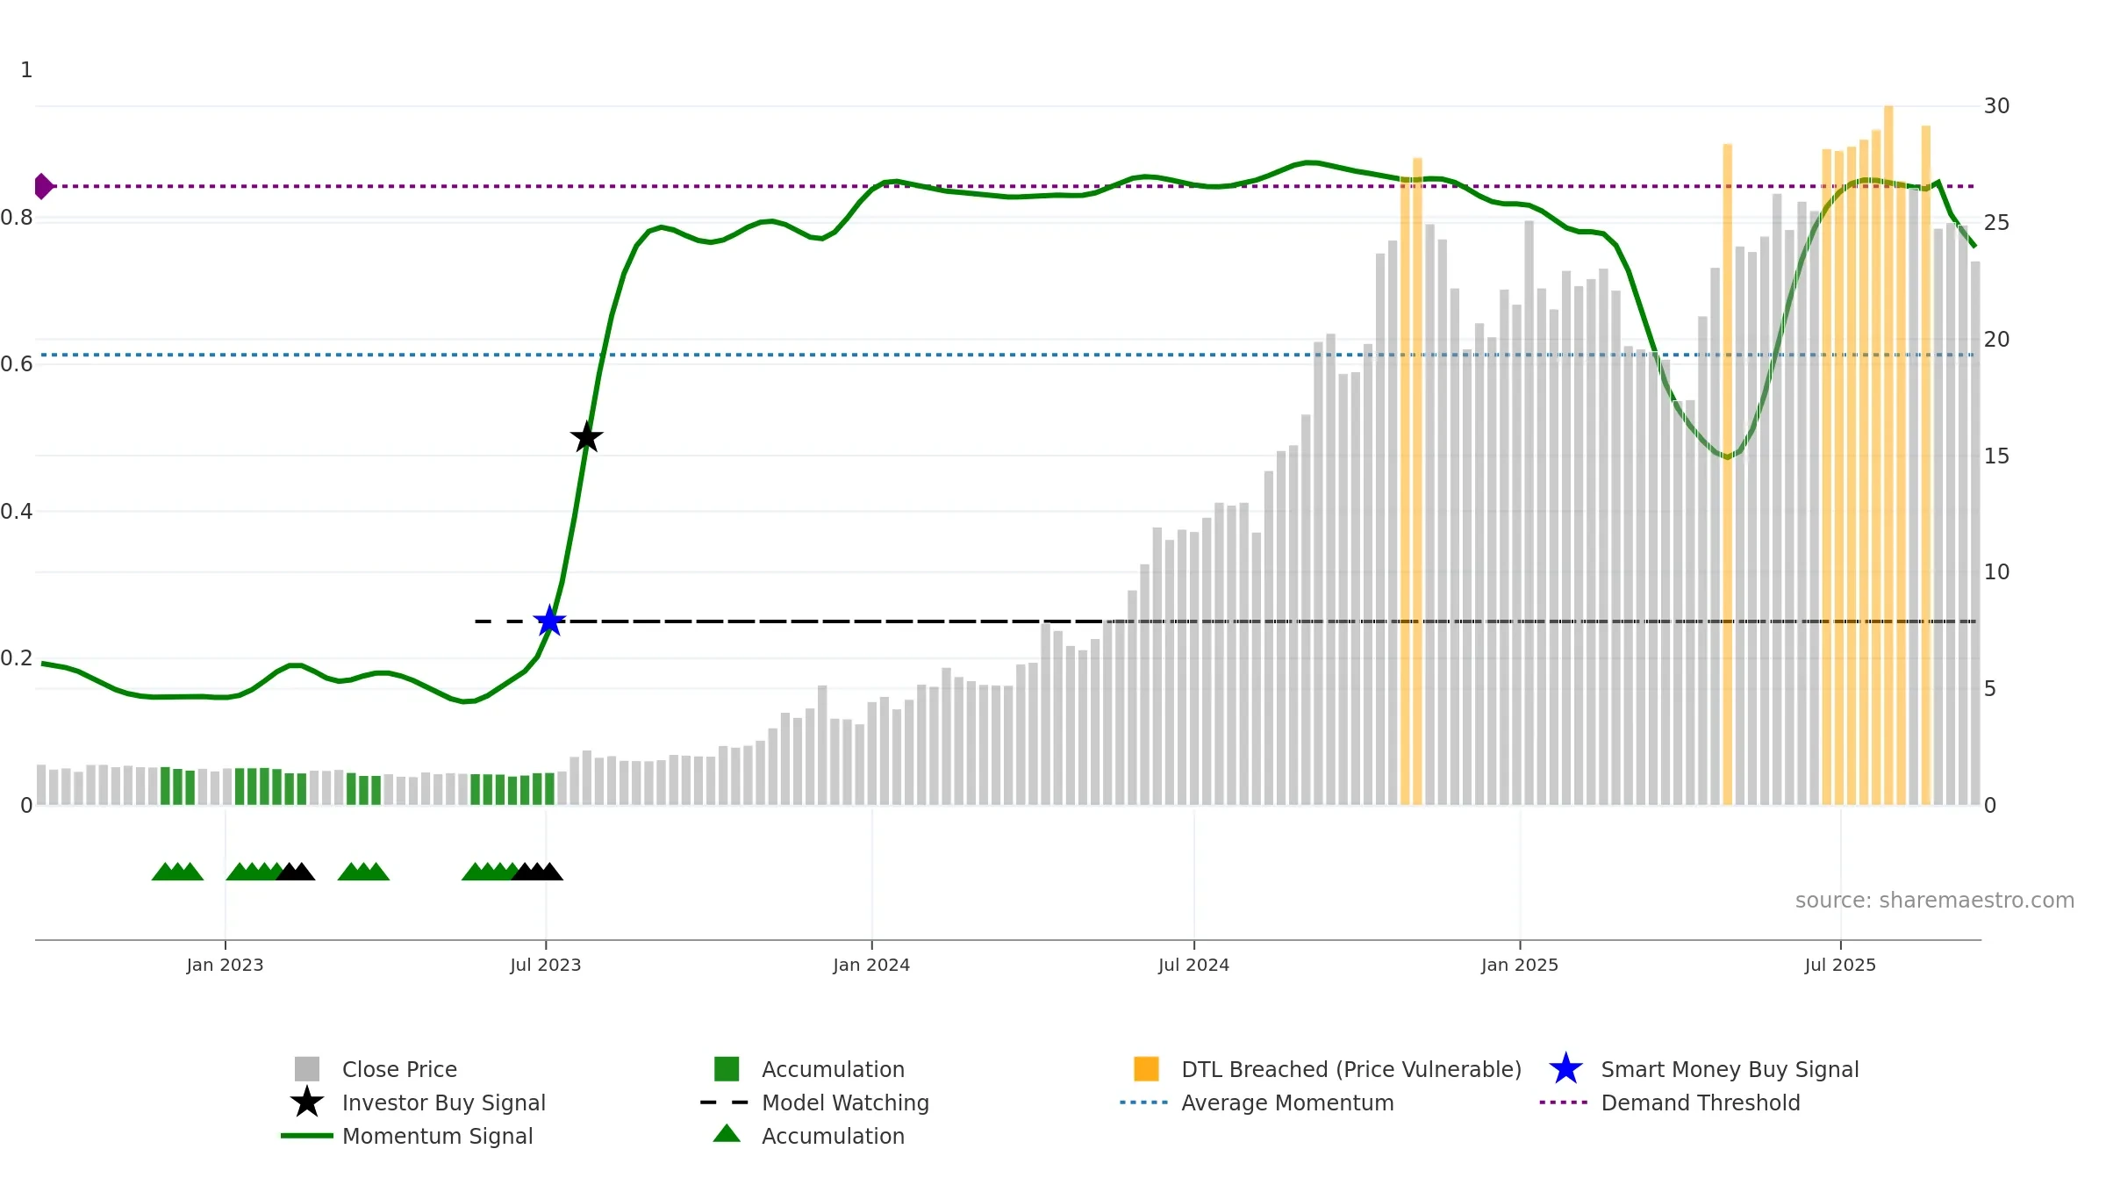Toggle the Demand Threshold legend label
Image resolution: width=2106 pixels, height=1185 pixels.
coord(1701,1102)
